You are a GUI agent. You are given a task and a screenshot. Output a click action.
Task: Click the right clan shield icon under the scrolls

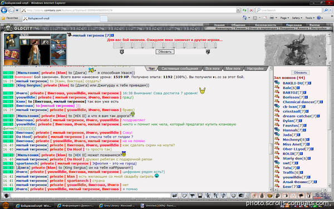click(208, 52)
